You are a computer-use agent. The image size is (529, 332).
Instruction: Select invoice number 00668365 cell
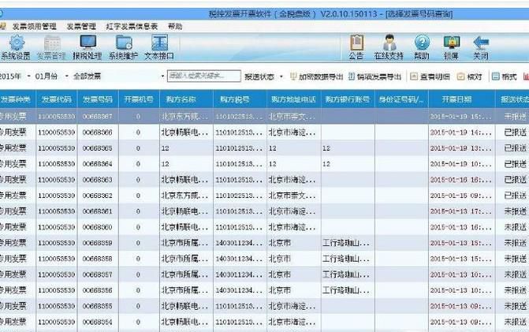[98, 148]
